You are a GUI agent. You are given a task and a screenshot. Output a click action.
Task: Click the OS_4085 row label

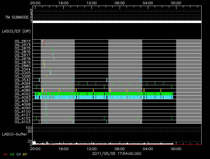tap(22, 87)
